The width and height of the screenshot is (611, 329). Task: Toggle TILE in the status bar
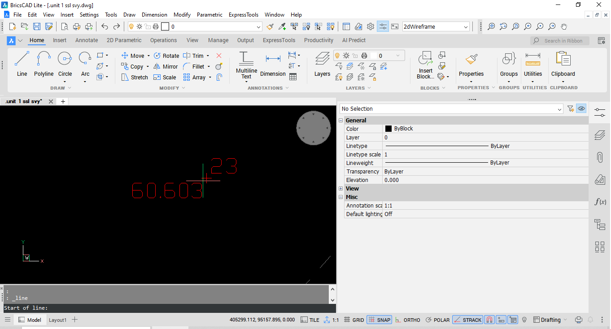(x=310, y=320)
